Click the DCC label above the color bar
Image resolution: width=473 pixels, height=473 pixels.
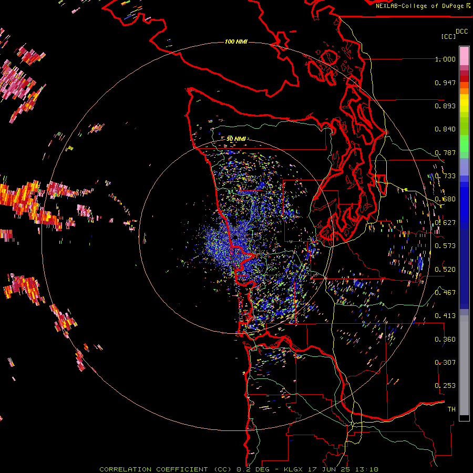click(461, 32)
